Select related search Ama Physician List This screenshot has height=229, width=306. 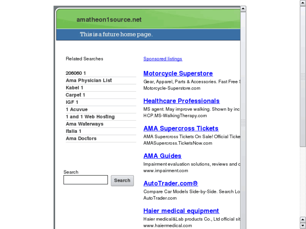coord(88,80)
